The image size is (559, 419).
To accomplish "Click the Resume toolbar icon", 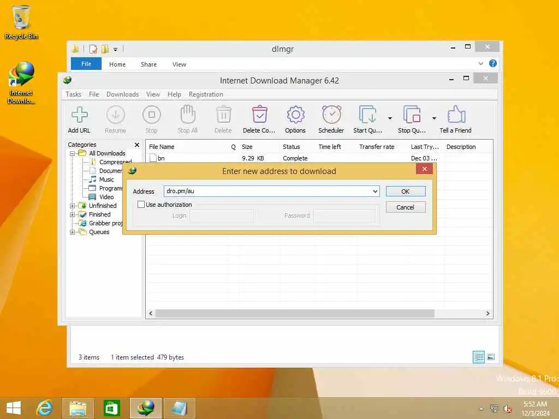I will (116, 115).
